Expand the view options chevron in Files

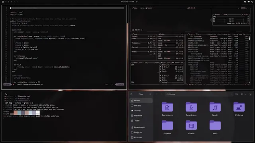click(245, 95)
